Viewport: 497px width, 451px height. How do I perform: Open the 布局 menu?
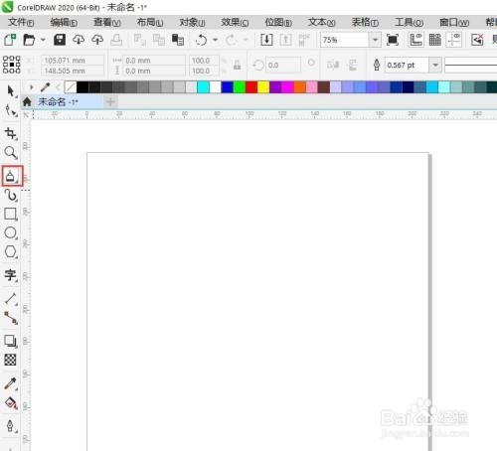(150, 22)
